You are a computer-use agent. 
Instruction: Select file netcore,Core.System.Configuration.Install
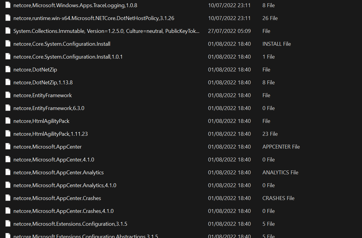pos(62,44)
